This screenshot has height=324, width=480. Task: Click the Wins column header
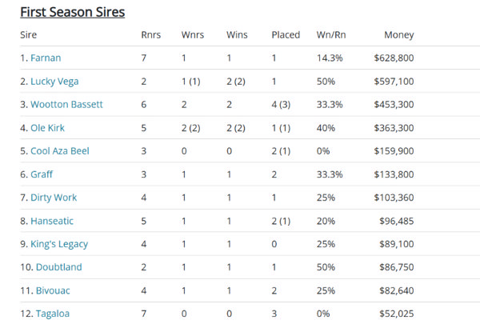tap(238, 35)
